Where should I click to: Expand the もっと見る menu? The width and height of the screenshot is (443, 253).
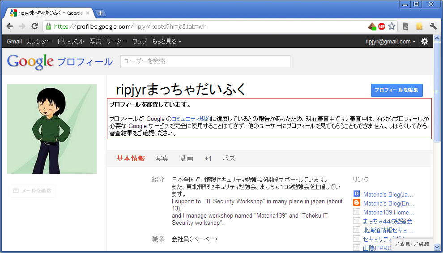point(166,42)
